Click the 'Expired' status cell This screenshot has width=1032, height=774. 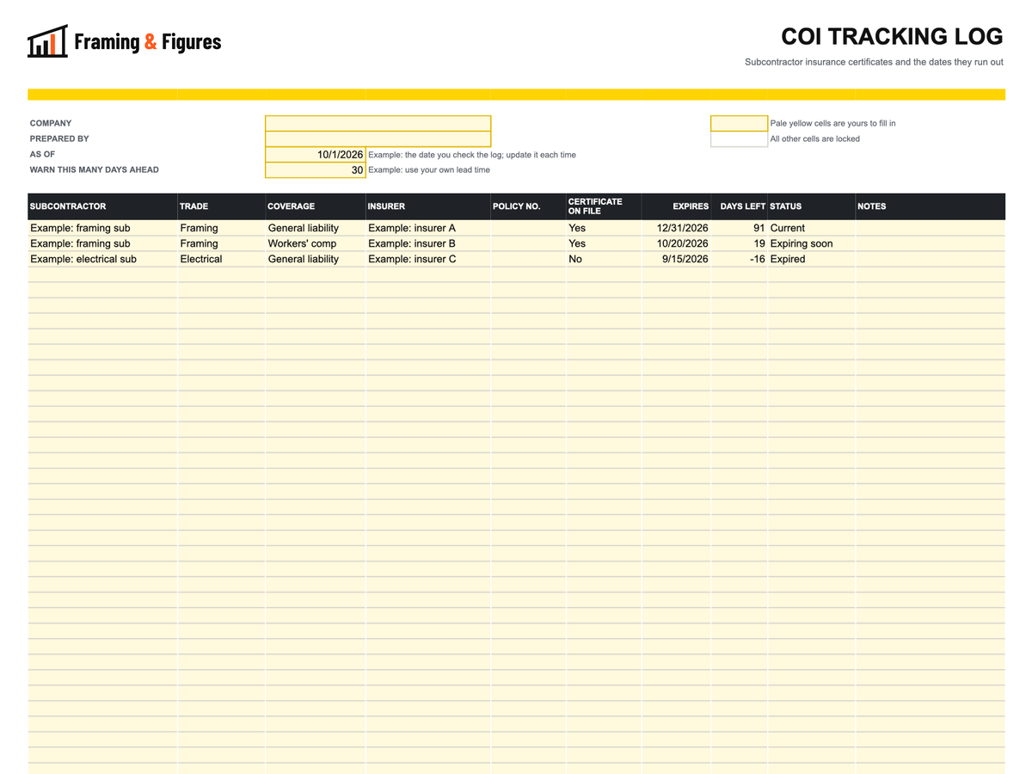coord(811,259)
